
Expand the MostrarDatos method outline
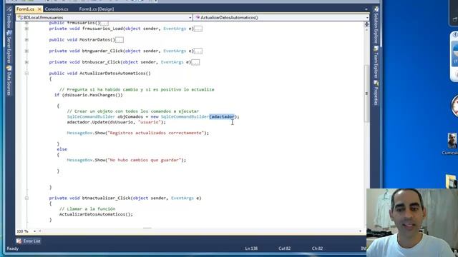pyautogui.click(x=26, y=40)
